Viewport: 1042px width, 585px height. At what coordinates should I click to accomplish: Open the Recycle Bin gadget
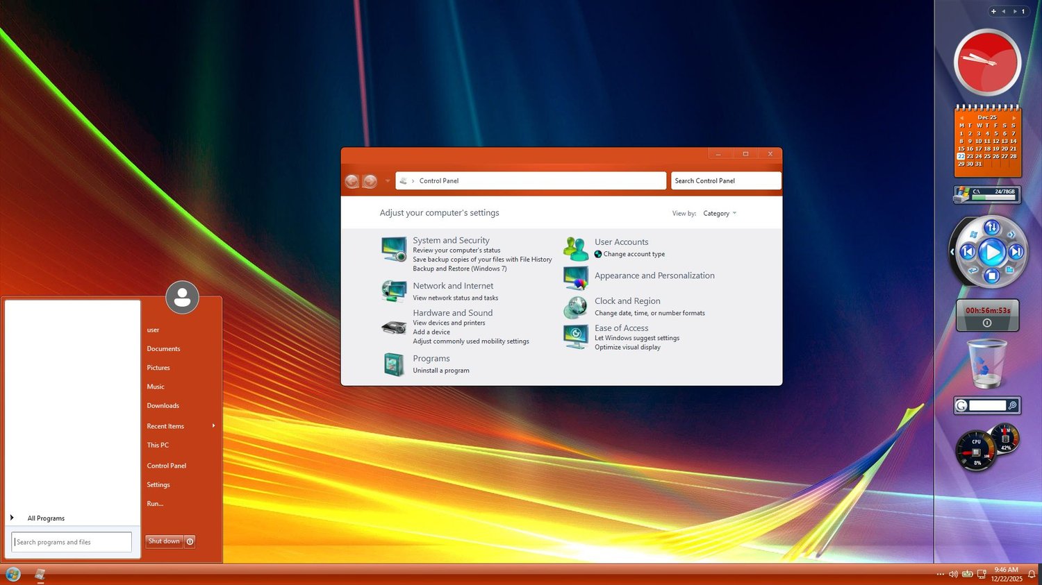987,363
